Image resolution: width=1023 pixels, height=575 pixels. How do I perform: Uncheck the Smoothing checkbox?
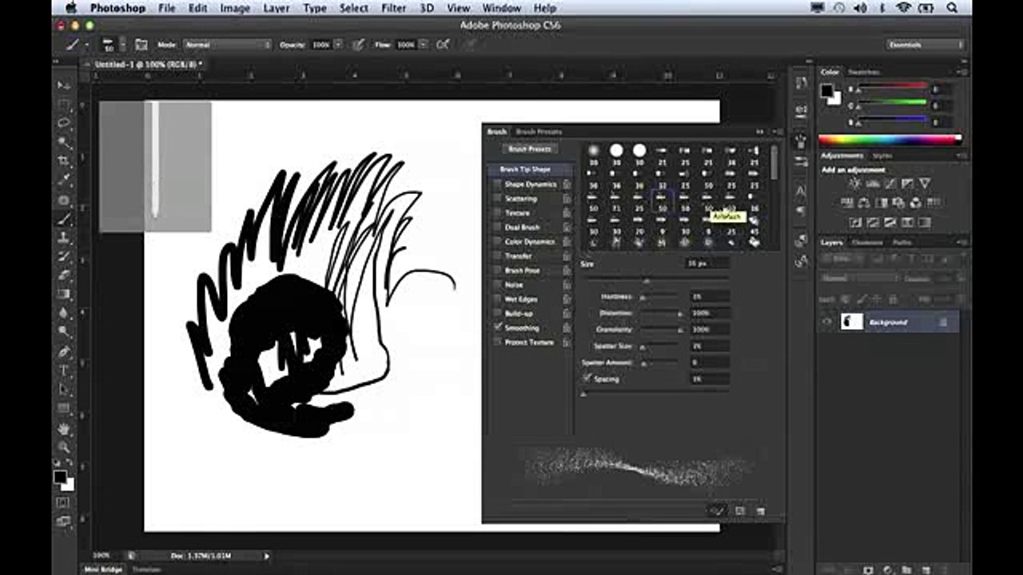coord(498,328)
